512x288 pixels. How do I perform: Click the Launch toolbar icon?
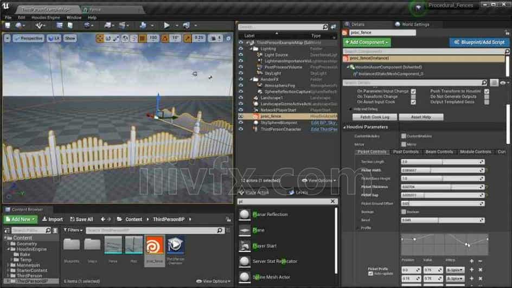pyautogui.click(x=186, y=25)
